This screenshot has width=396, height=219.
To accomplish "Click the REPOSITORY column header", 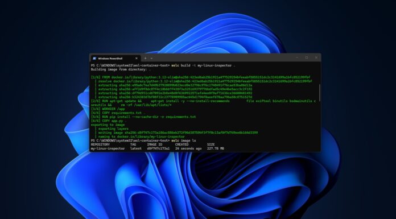I will tap(100, 144).
